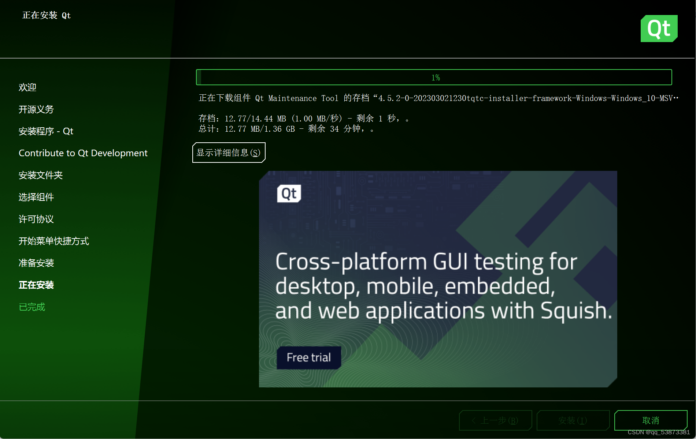Select the bold 正在安装 current step
The image size is (696, 439).
pyautogui.click(x=36, y=285)
